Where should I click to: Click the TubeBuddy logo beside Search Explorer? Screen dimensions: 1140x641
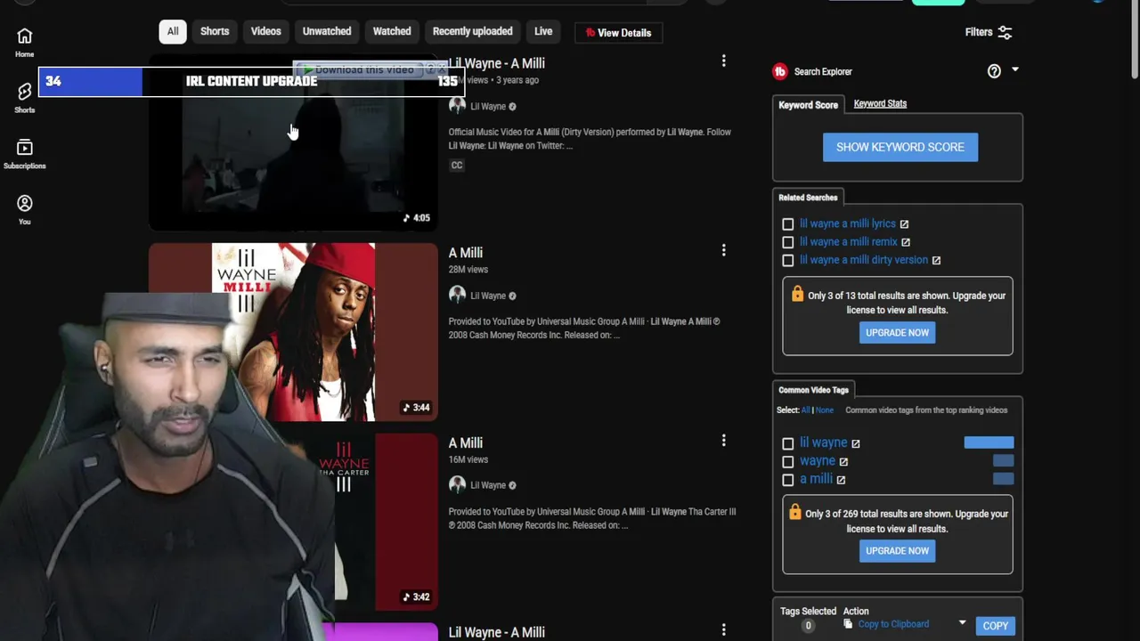tap(780, 71)
